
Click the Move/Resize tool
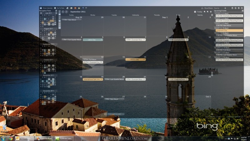pyautogui.click(x=207, y=8)
